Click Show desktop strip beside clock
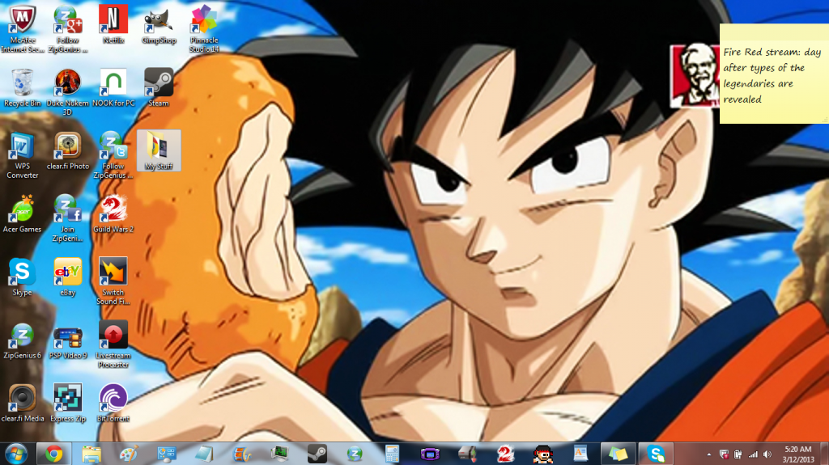Image resolution: width=829 pixels, height=465 pixels. tap(824, 454)
